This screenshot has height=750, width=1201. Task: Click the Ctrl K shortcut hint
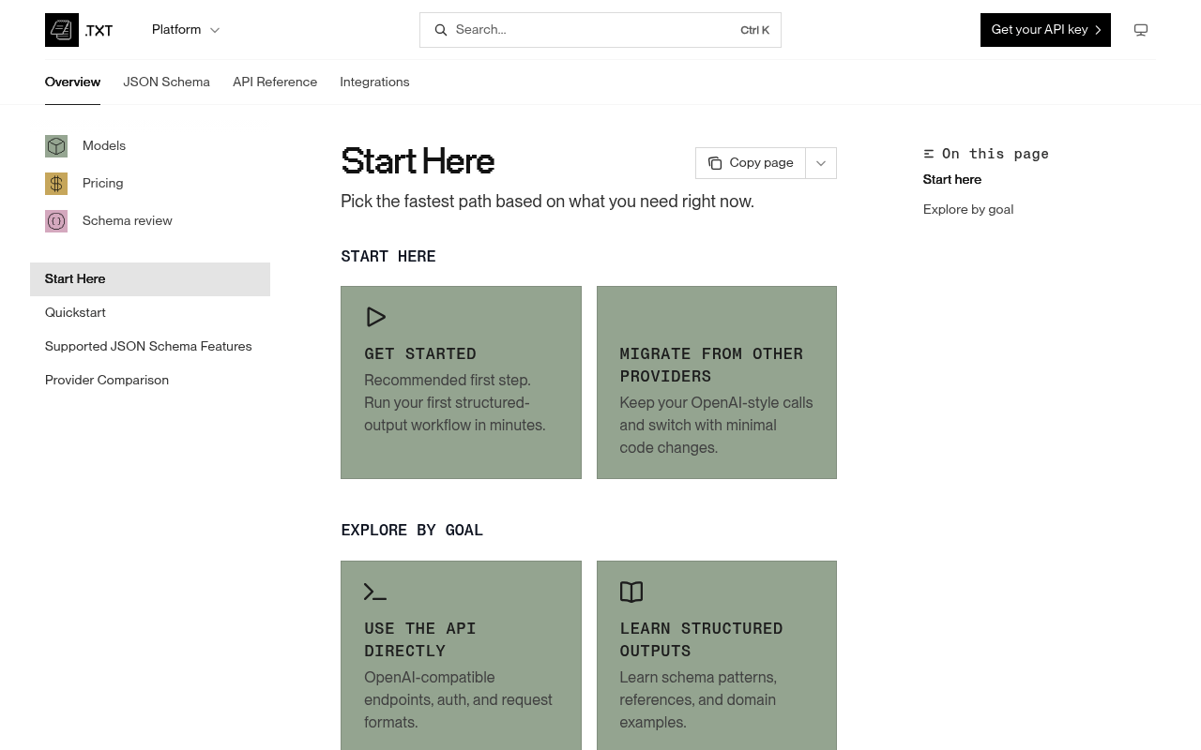(x=754, y=30)
